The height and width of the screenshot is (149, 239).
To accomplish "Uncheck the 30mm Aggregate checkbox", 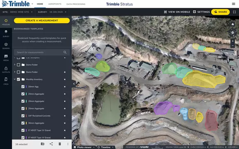I will point(23,123).
